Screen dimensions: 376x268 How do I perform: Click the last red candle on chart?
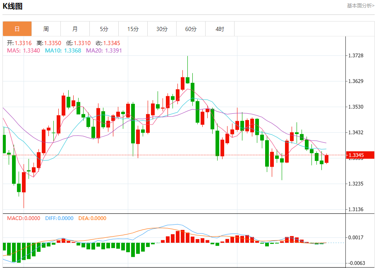326,159
